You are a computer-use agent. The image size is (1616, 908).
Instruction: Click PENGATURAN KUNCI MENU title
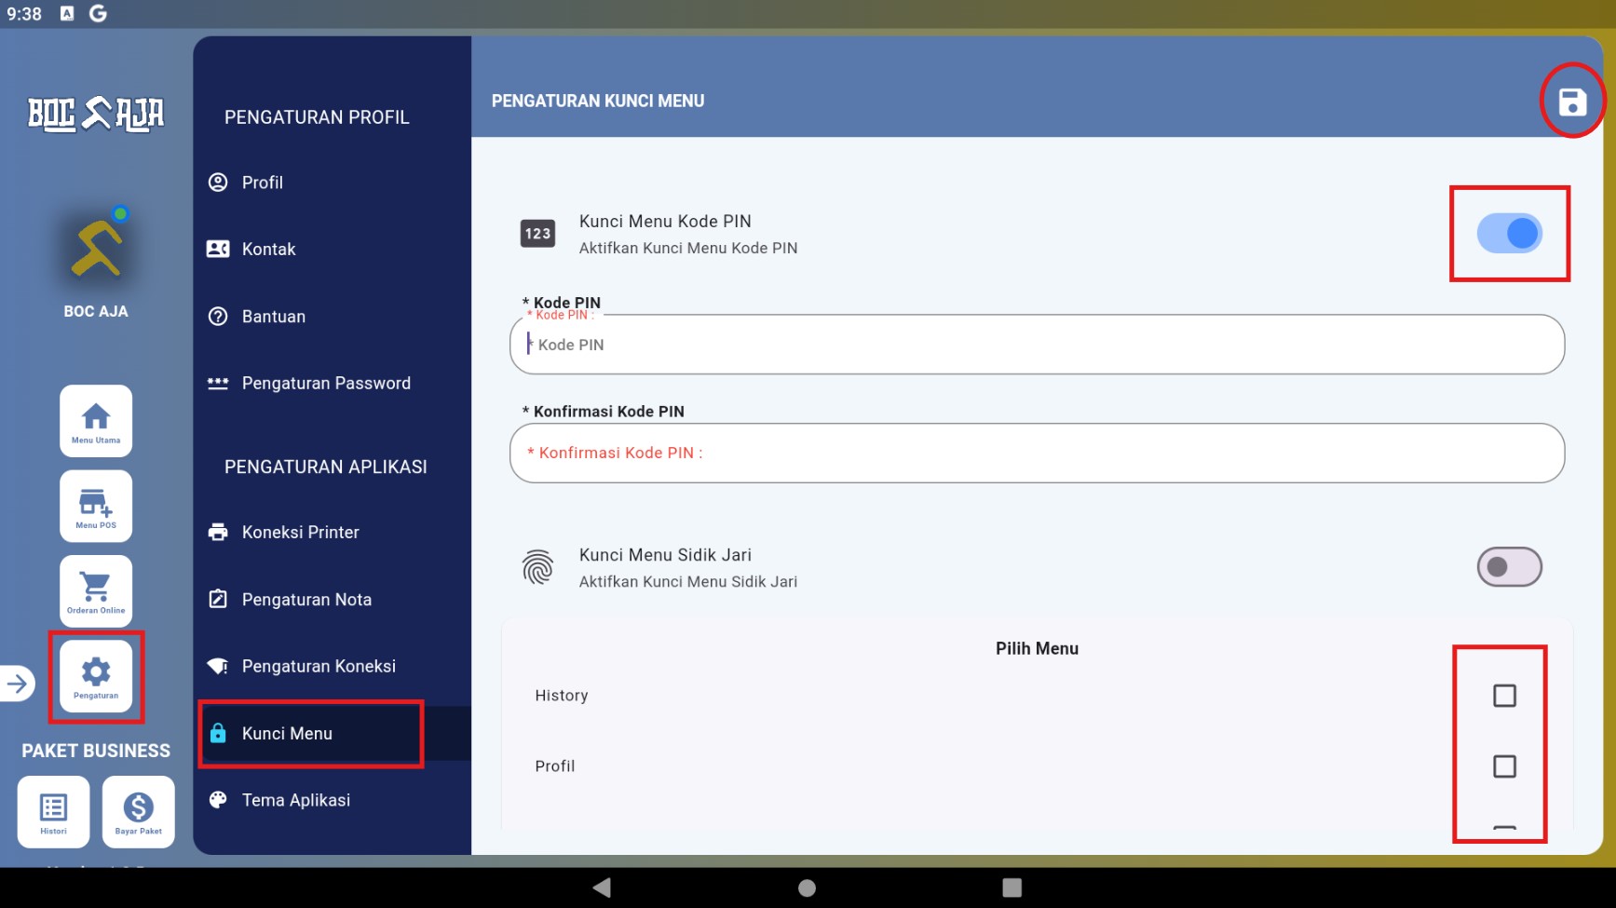click(598, 101)
